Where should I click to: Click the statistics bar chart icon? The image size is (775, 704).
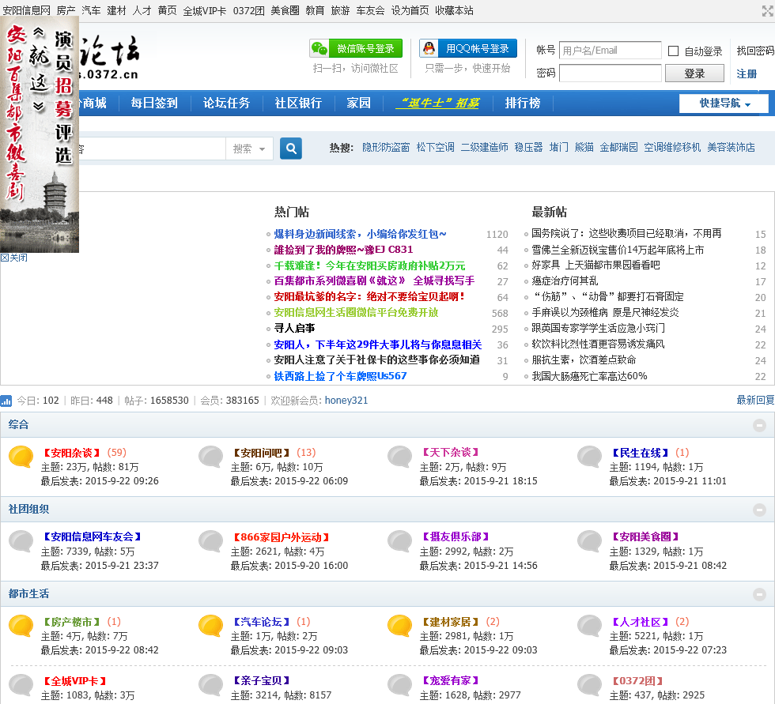pos(6,401)
